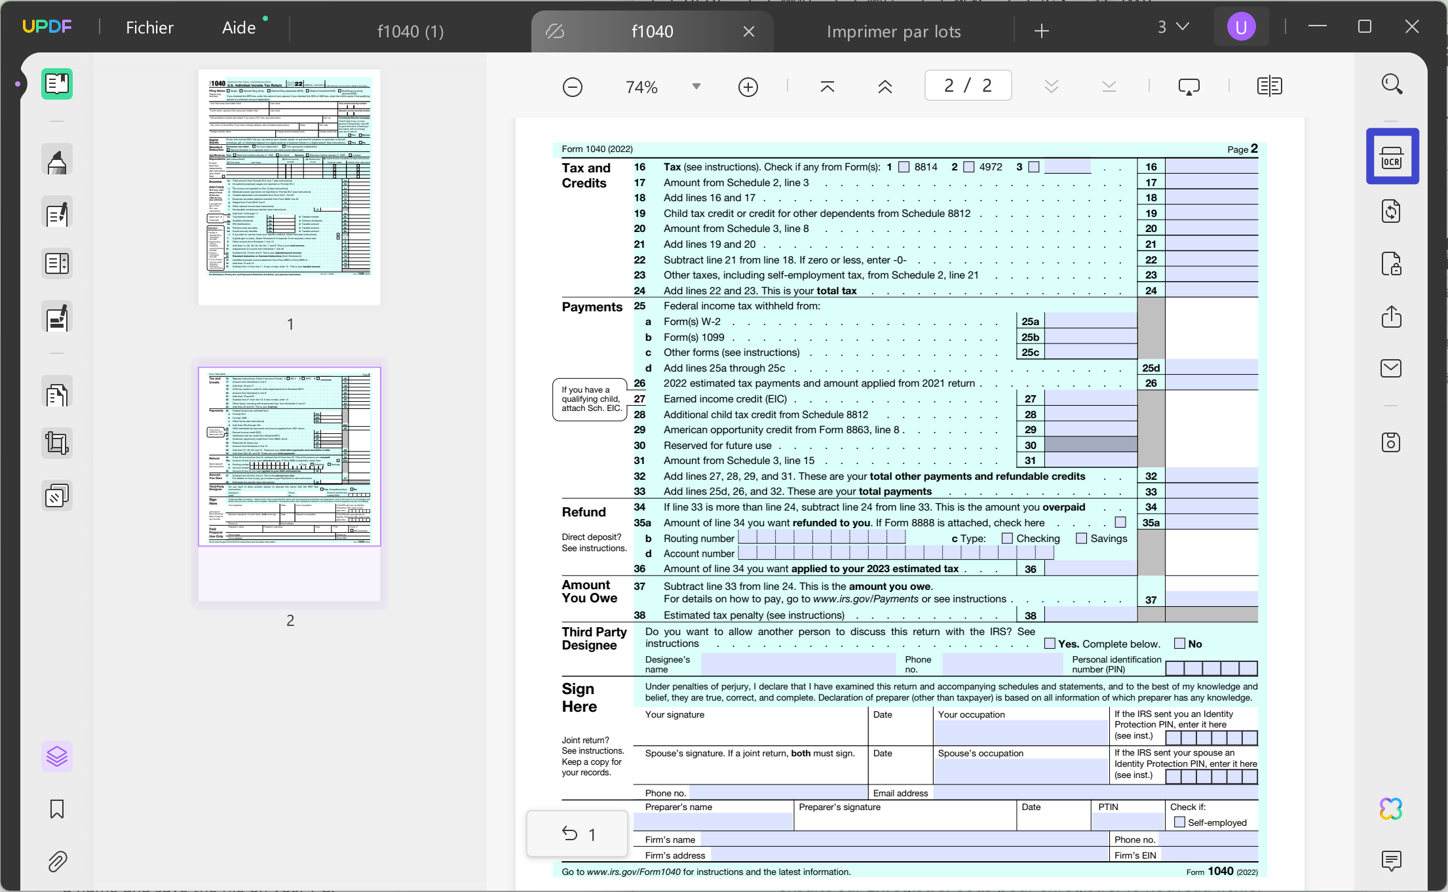The image size is (1448, 892).
Task: Send the document via the email icon
Action: 1392,368
